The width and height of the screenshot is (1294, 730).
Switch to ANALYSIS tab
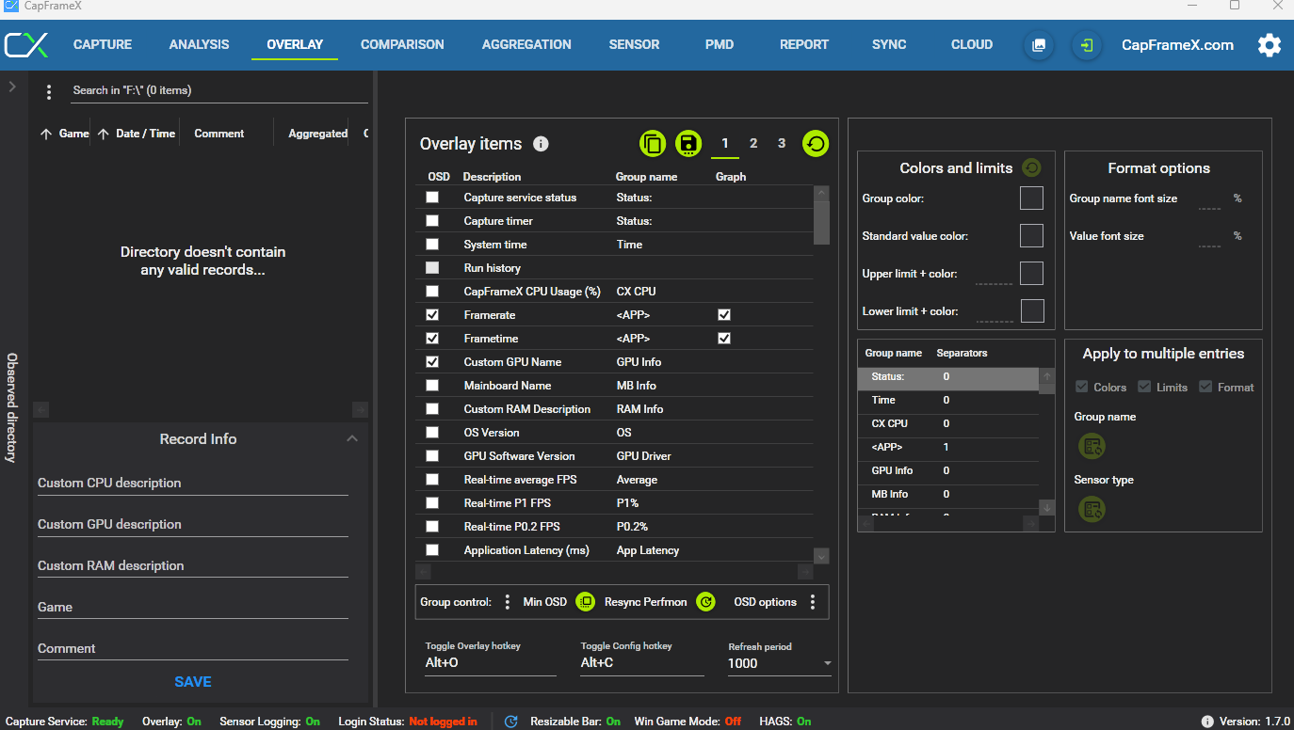click(199, 44)
